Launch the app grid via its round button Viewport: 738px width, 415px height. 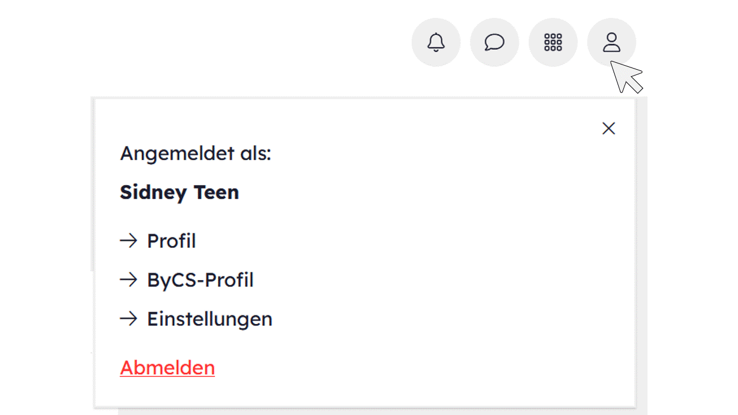(x=553, y=42)
